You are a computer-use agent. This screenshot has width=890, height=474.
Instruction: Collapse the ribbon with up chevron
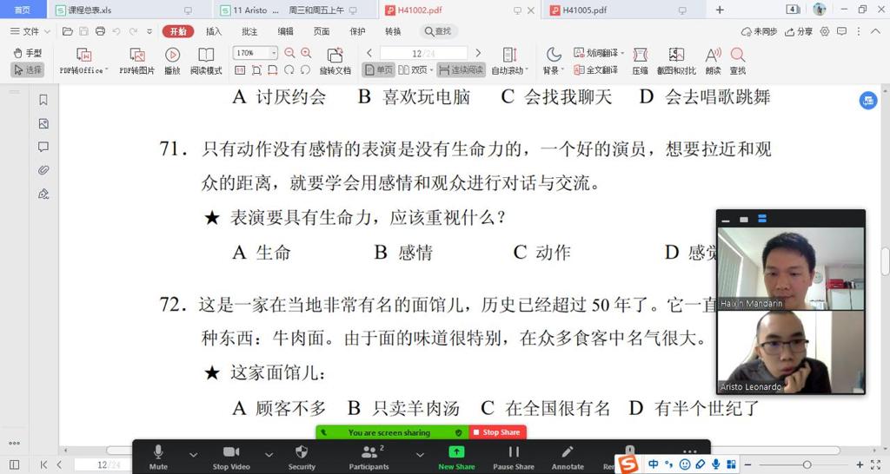tap(876, 31)
